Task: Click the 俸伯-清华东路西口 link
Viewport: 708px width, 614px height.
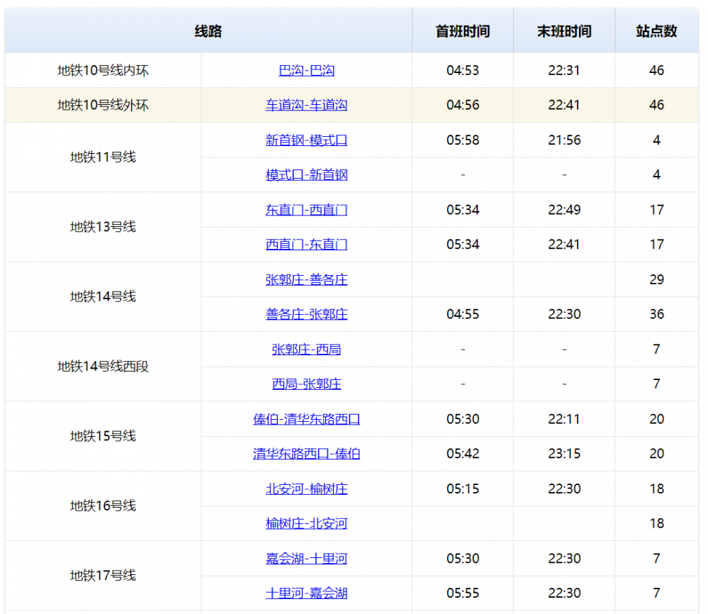Action: pyautogui.click(x=306, y=419)
